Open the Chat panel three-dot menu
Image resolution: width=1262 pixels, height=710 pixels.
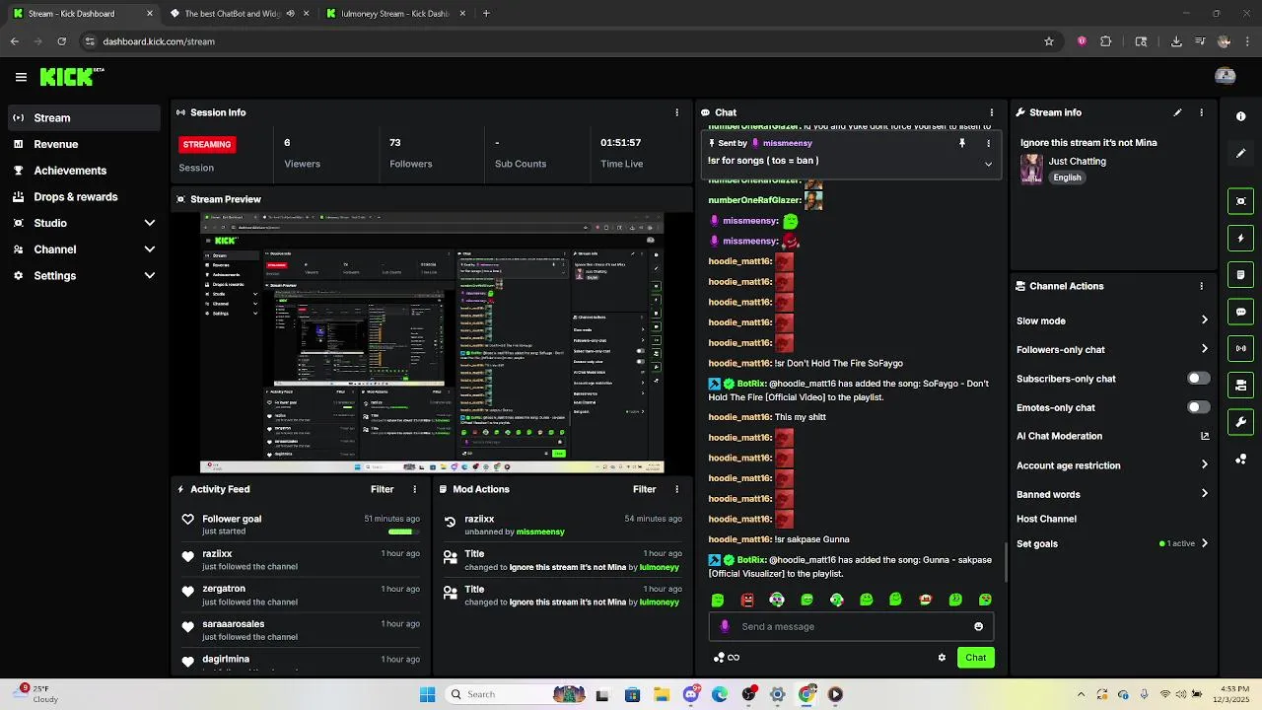992,112
